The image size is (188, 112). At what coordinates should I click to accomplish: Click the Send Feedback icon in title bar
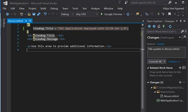(126, 2)
